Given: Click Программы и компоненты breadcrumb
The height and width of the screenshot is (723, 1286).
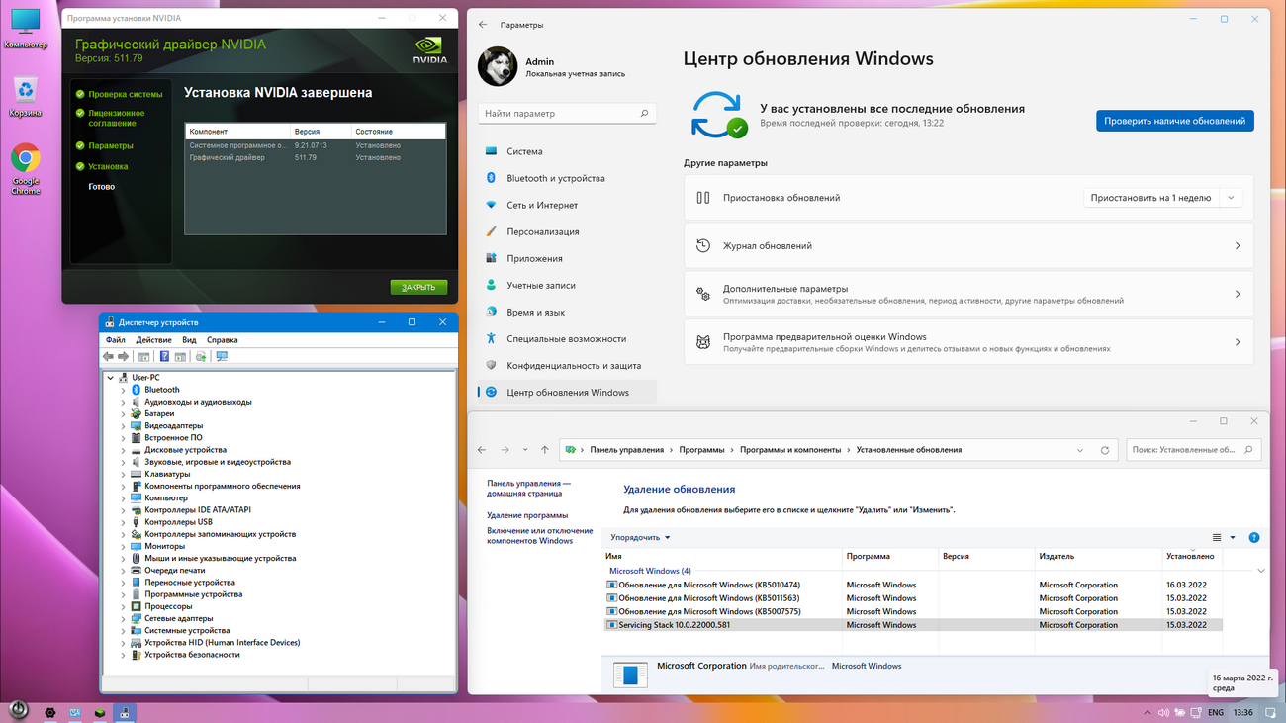Looking at the screenshot, I should point(790,450).
